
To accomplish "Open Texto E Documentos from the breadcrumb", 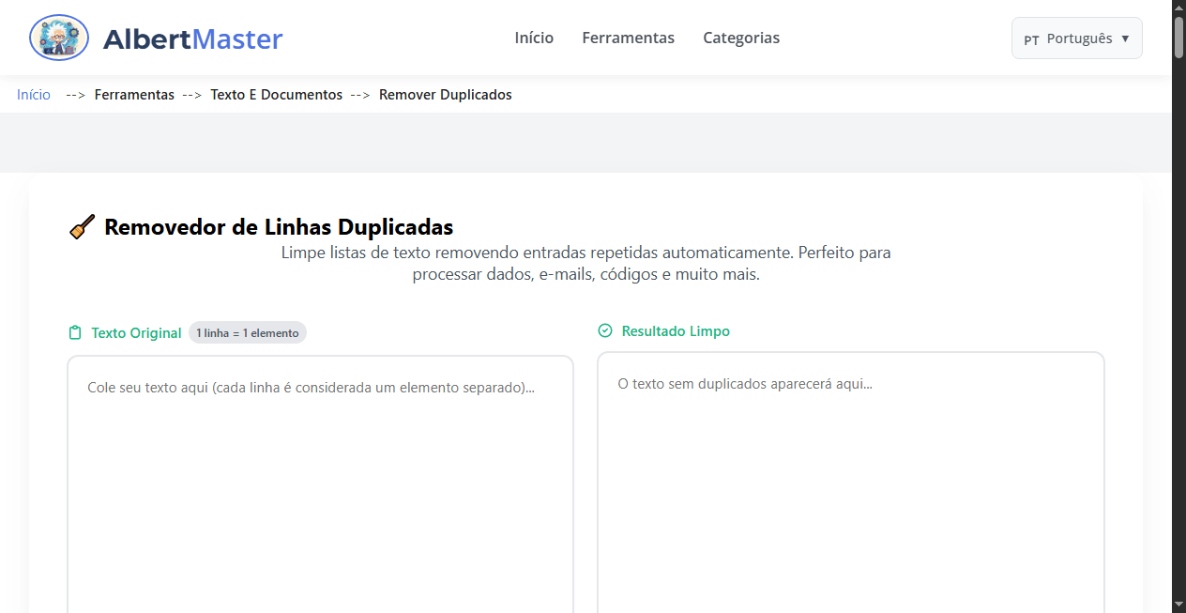I will [x=276, y=94].
